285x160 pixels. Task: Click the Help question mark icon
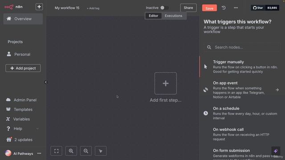point(8,128)
